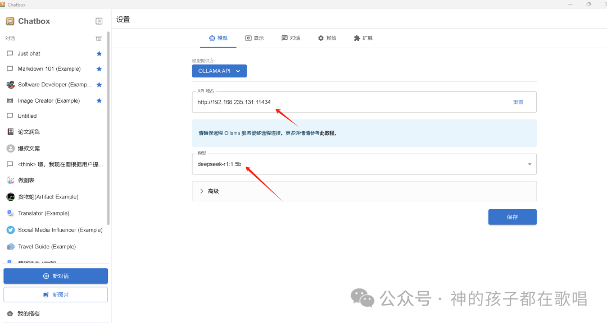The width and height of the screenshot is (607, 323).
Task: Switch to the 模型 settings tab
Action: coord(218,38)
